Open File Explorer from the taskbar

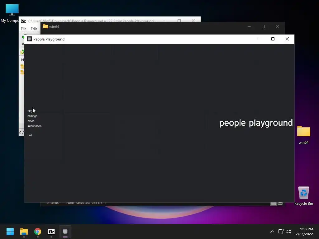24,232
